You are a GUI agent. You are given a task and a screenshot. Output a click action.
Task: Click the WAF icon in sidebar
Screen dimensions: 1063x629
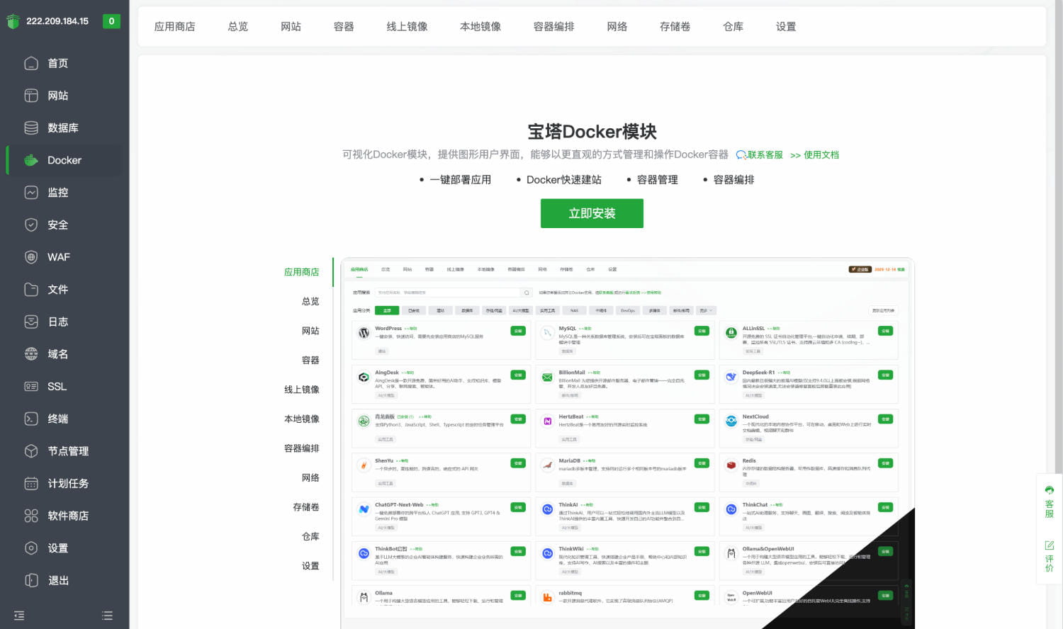point(31,257)
